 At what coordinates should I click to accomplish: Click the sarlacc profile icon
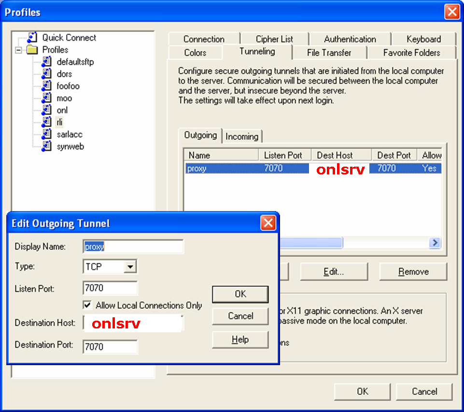tap(46, 134)
